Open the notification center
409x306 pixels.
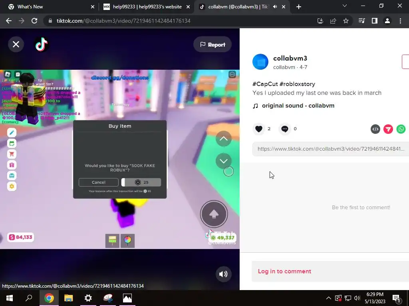click(x=397, y=298)
